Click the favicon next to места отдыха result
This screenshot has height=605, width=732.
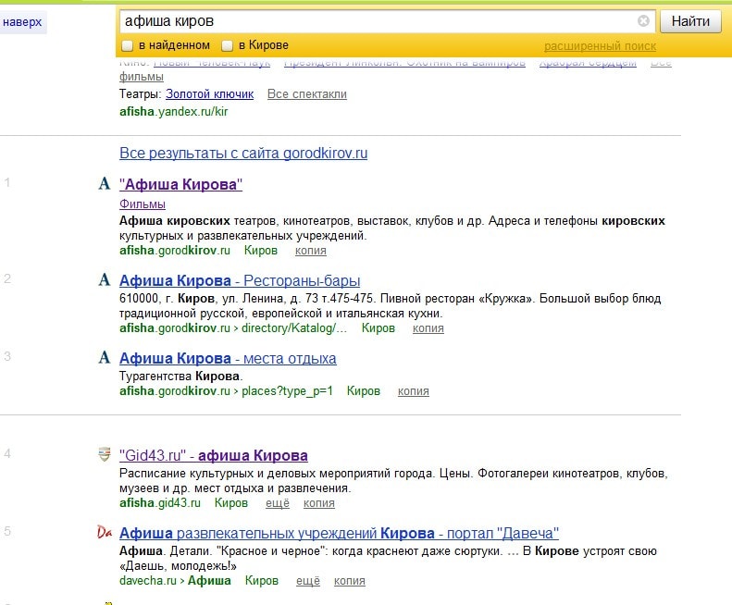click(105, 358)
